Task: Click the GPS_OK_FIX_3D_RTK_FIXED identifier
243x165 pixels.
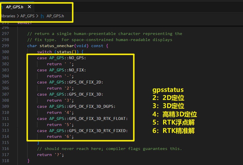Action: point(98,131)
